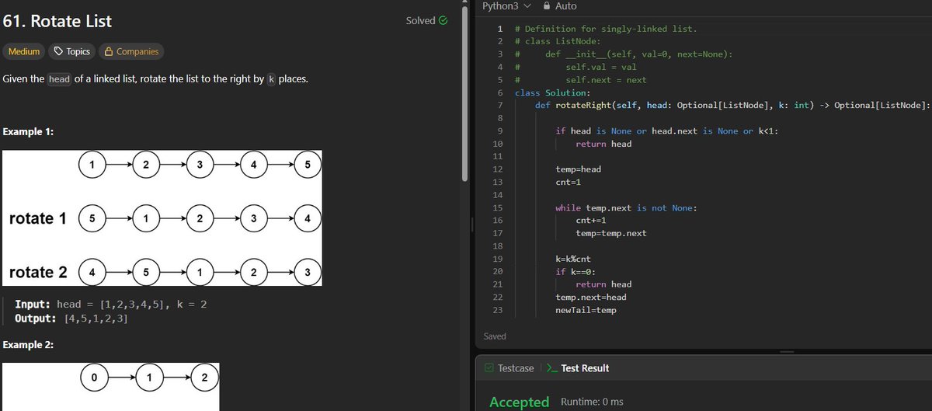This screenshot has width=932, height=411.
Task: Switch to the Test Result tab
Action: point(578,368)
